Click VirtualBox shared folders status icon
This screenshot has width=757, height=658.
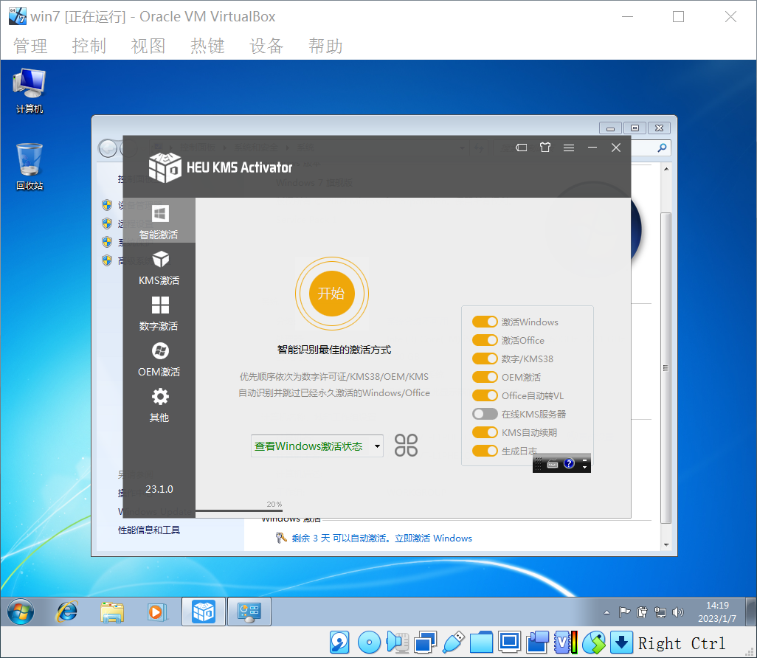481,643
